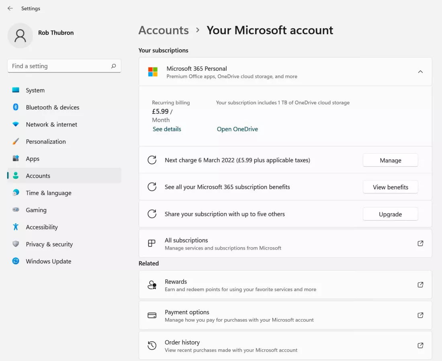This screenshot has width=442, height=361.
Task: Click the Rob Thubron profile avatar
Action: pos(20,36)
